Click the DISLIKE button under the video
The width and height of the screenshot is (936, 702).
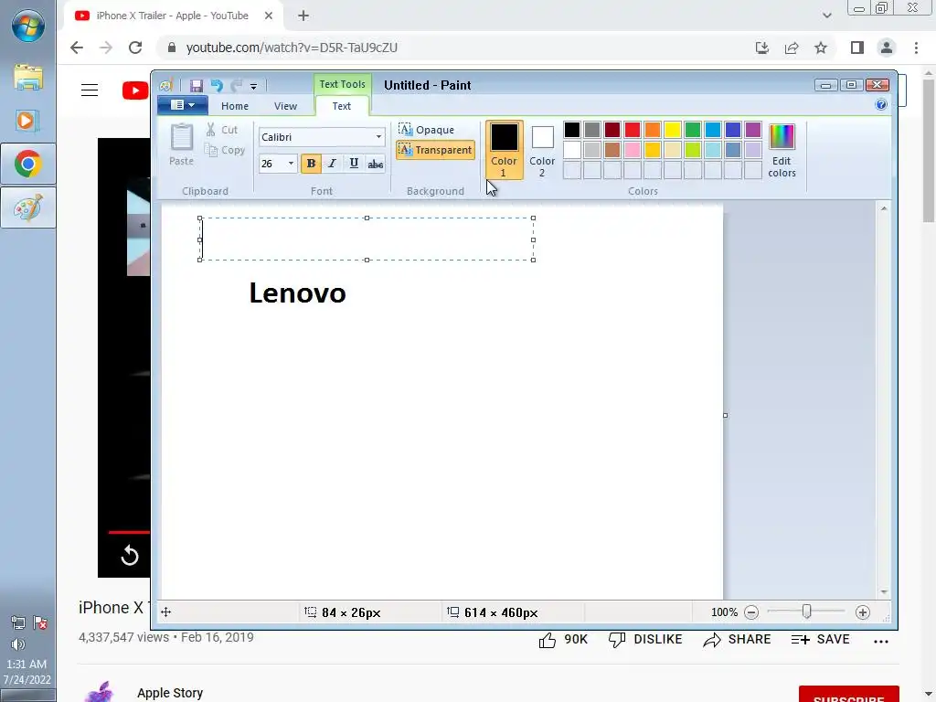coord(644,639)
